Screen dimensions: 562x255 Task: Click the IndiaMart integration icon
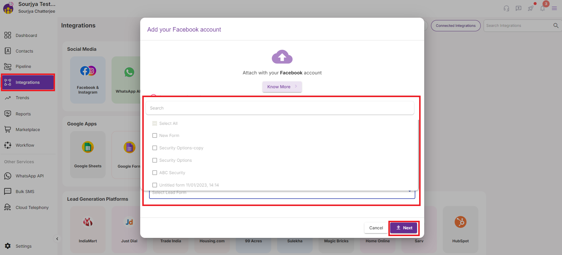88,222
